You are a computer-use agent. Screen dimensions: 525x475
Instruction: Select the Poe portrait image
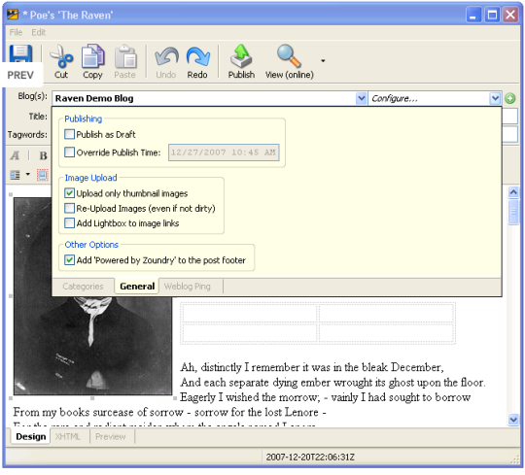pos(92,346)
